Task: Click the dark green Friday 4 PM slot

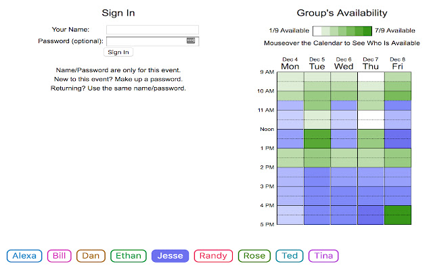Action: click(x=398, y=215)
